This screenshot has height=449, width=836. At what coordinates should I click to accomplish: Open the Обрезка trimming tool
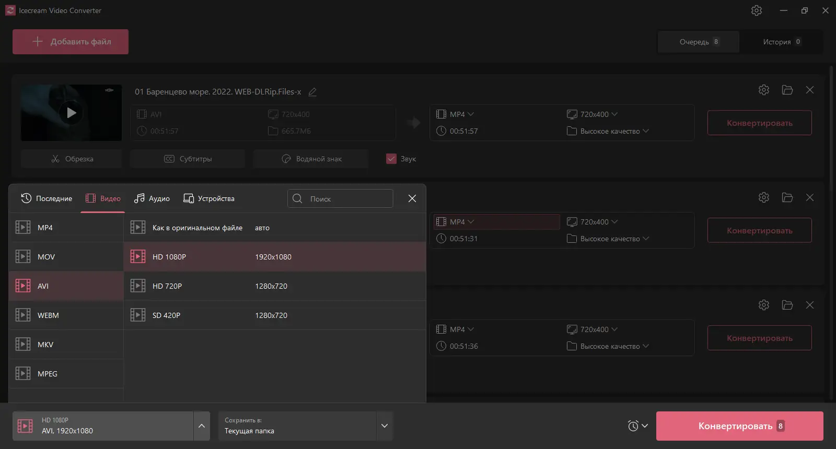[x=72, y=159]
